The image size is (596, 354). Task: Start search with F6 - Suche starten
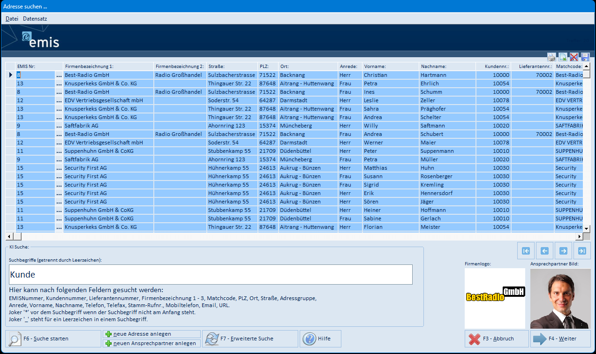[53, 339]
